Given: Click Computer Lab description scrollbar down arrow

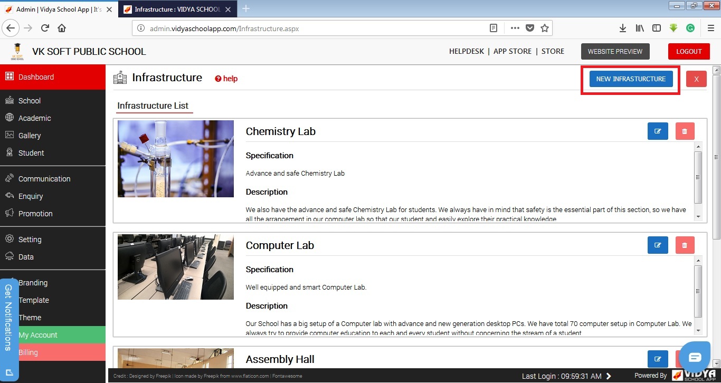Looking at the screenshot, I should click(x=698, y=330).
